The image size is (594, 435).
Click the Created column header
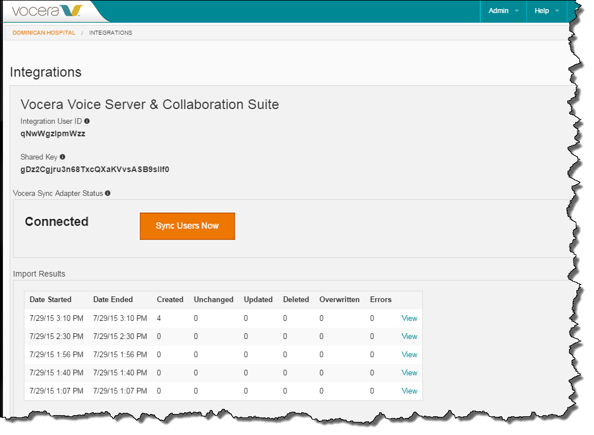pos(169,299)
